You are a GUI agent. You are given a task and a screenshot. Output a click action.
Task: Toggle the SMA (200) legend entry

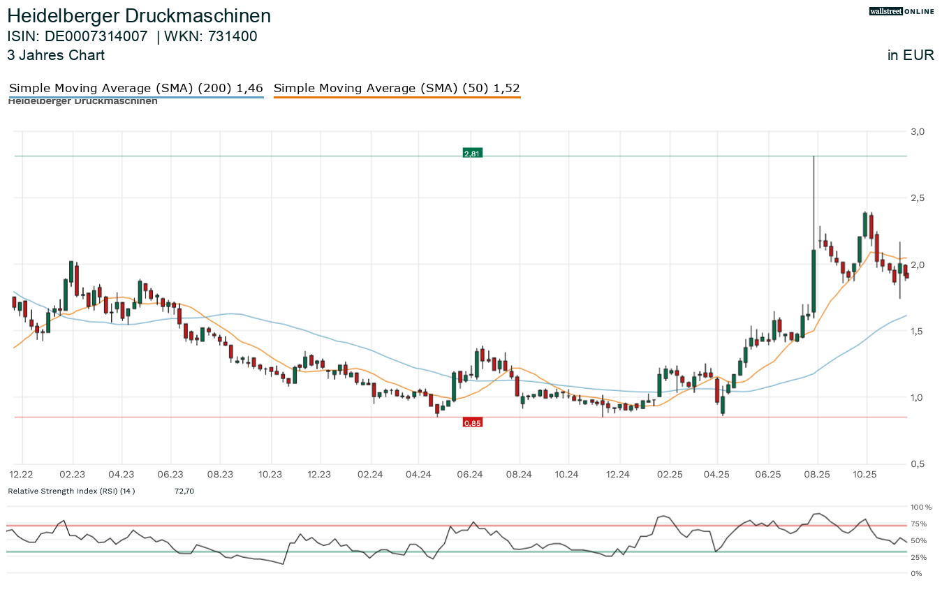135,88
